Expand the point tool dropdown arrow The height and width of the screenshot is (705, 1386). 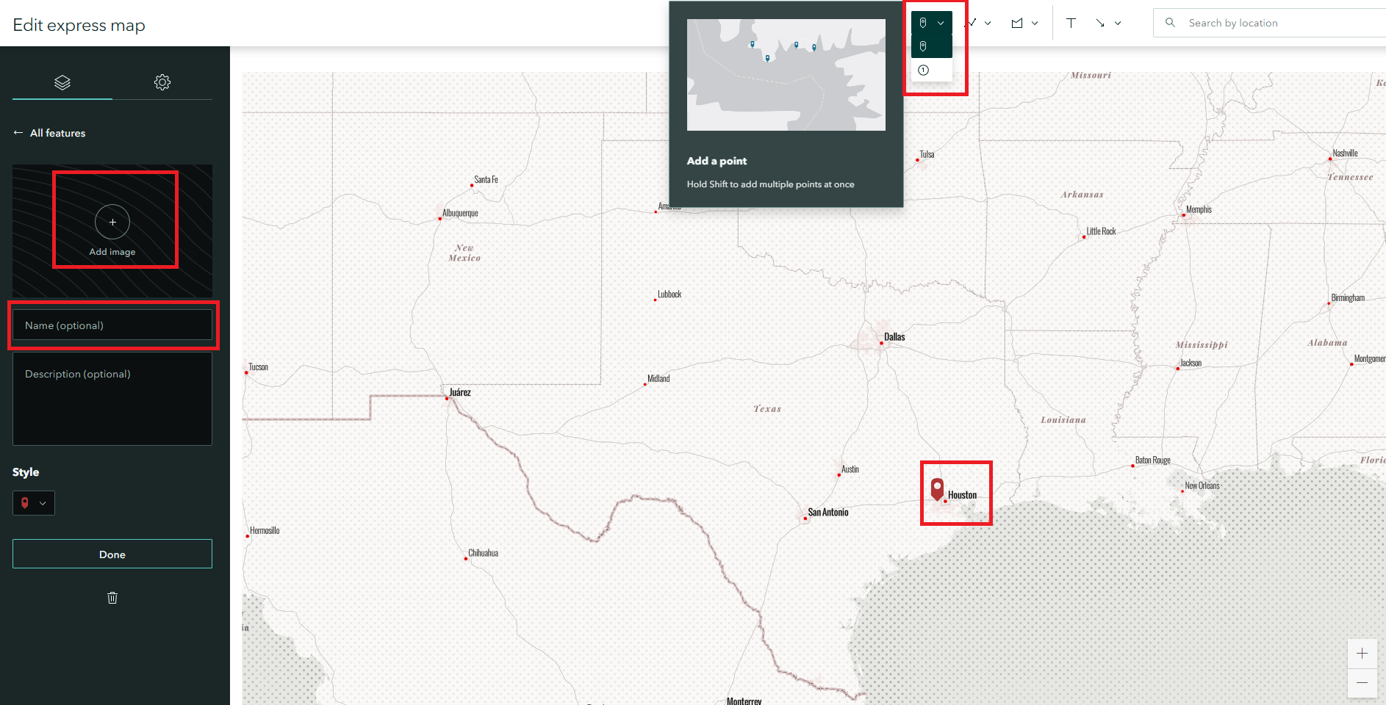(941, 23)
